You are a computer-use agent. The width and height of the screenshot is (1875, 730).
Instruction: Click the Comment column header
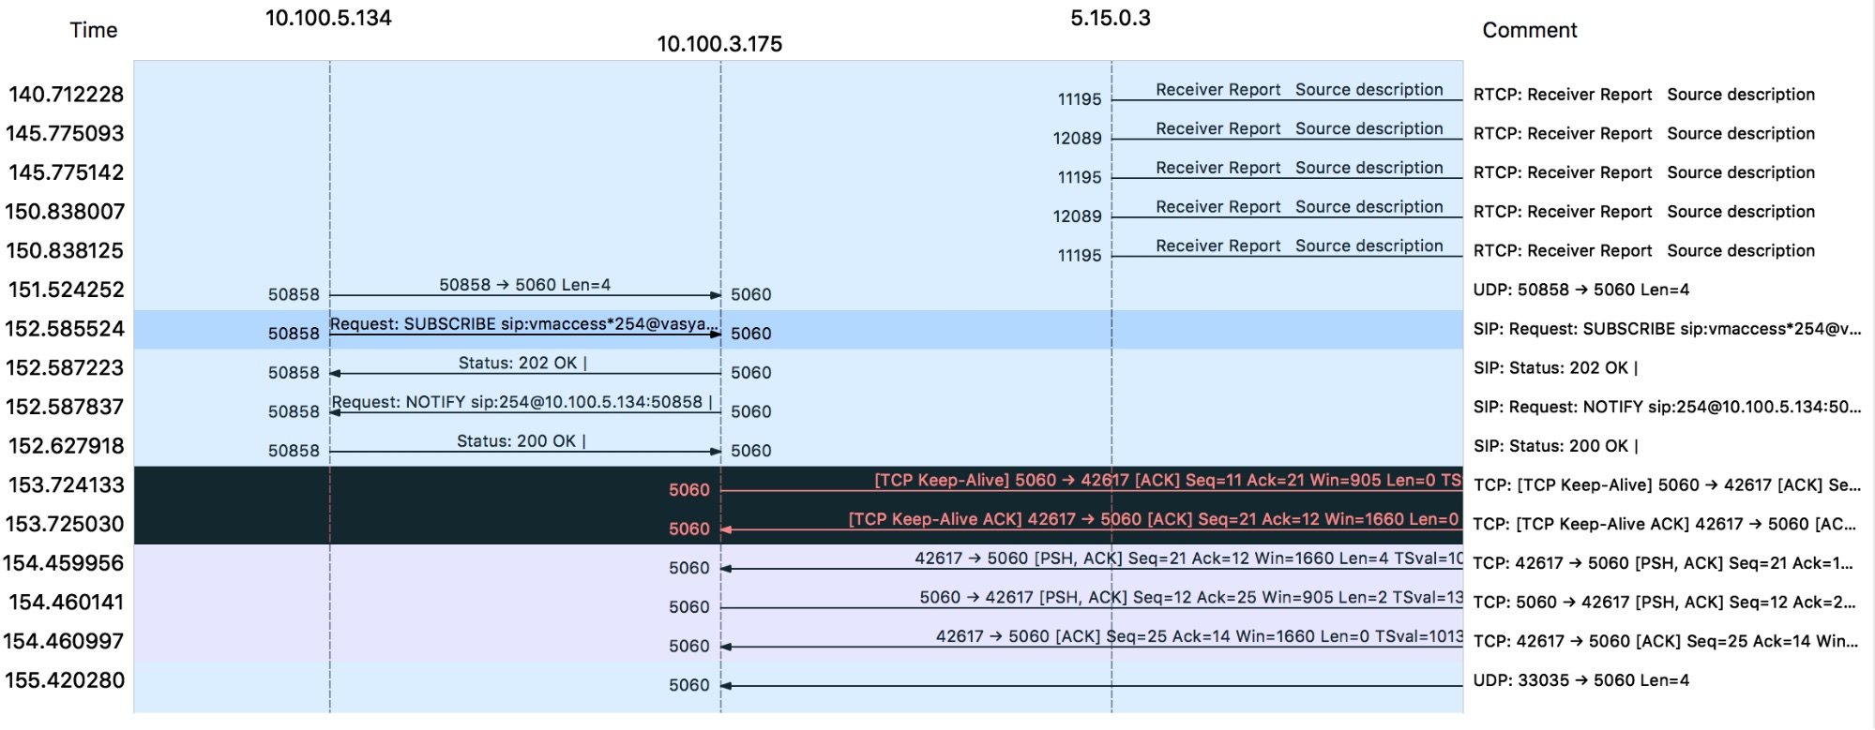pos(1529,30)
